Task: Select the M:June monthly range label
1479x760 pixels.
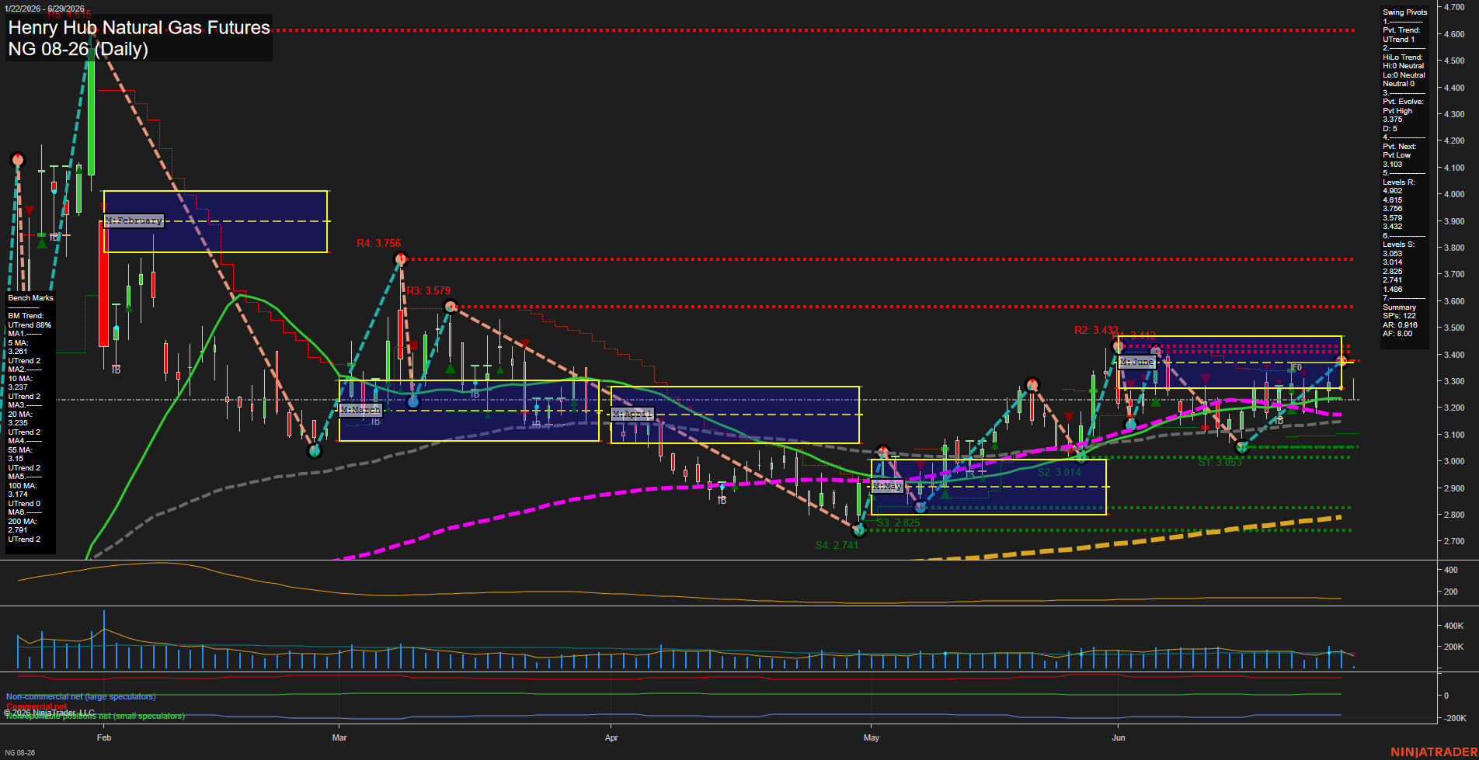Action: [1137, 362]
